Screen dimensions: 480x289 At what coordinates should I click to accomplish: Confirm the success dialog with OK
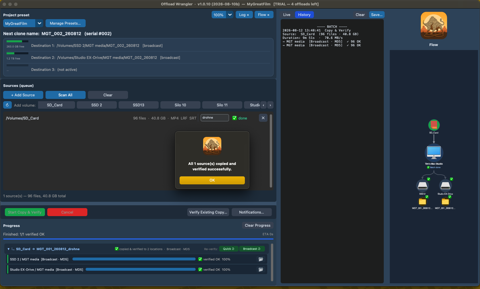(x=212, y=180)
